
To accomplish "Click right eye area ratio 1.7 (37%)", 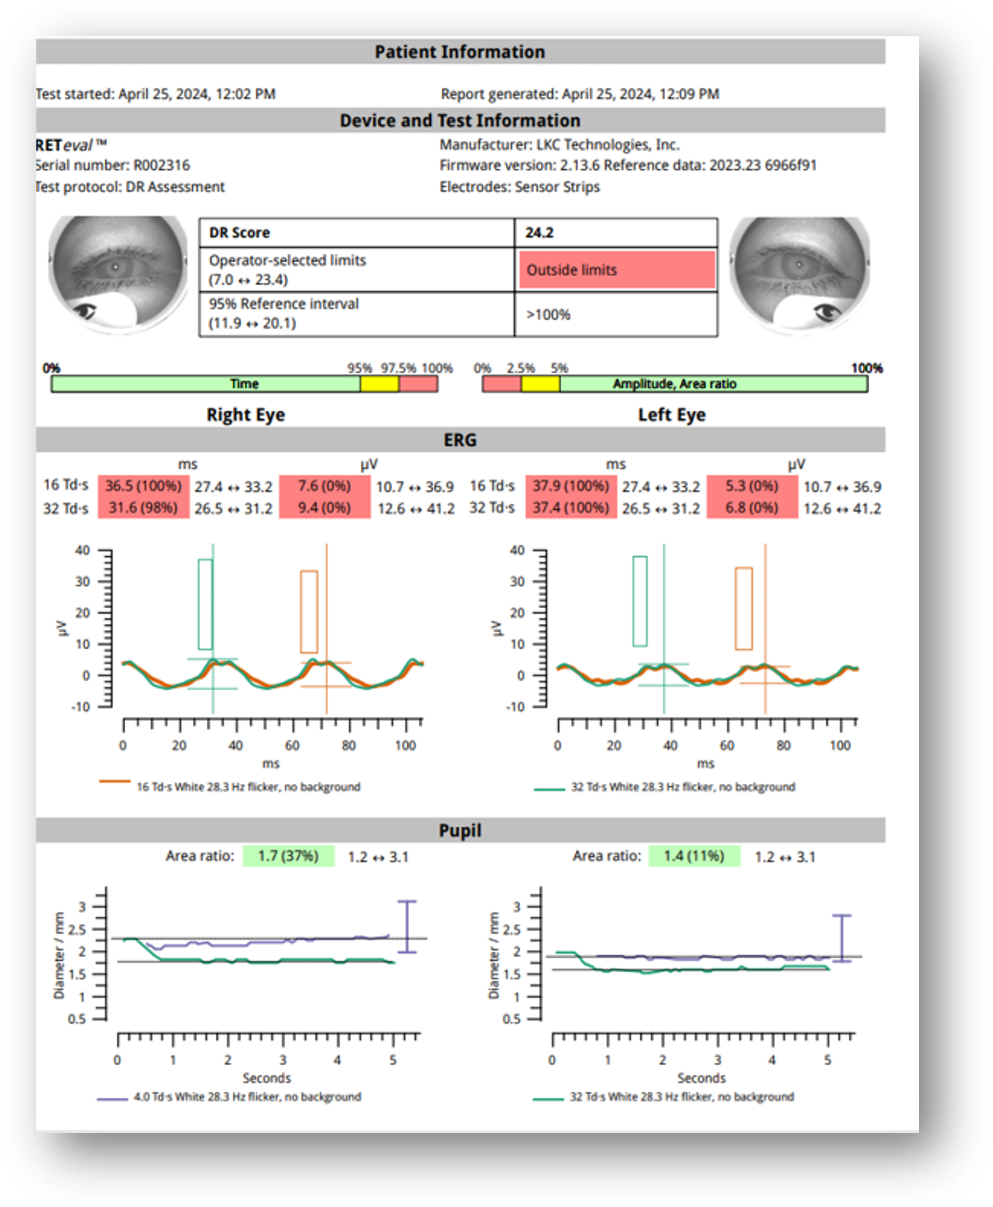I will [288, 856].
